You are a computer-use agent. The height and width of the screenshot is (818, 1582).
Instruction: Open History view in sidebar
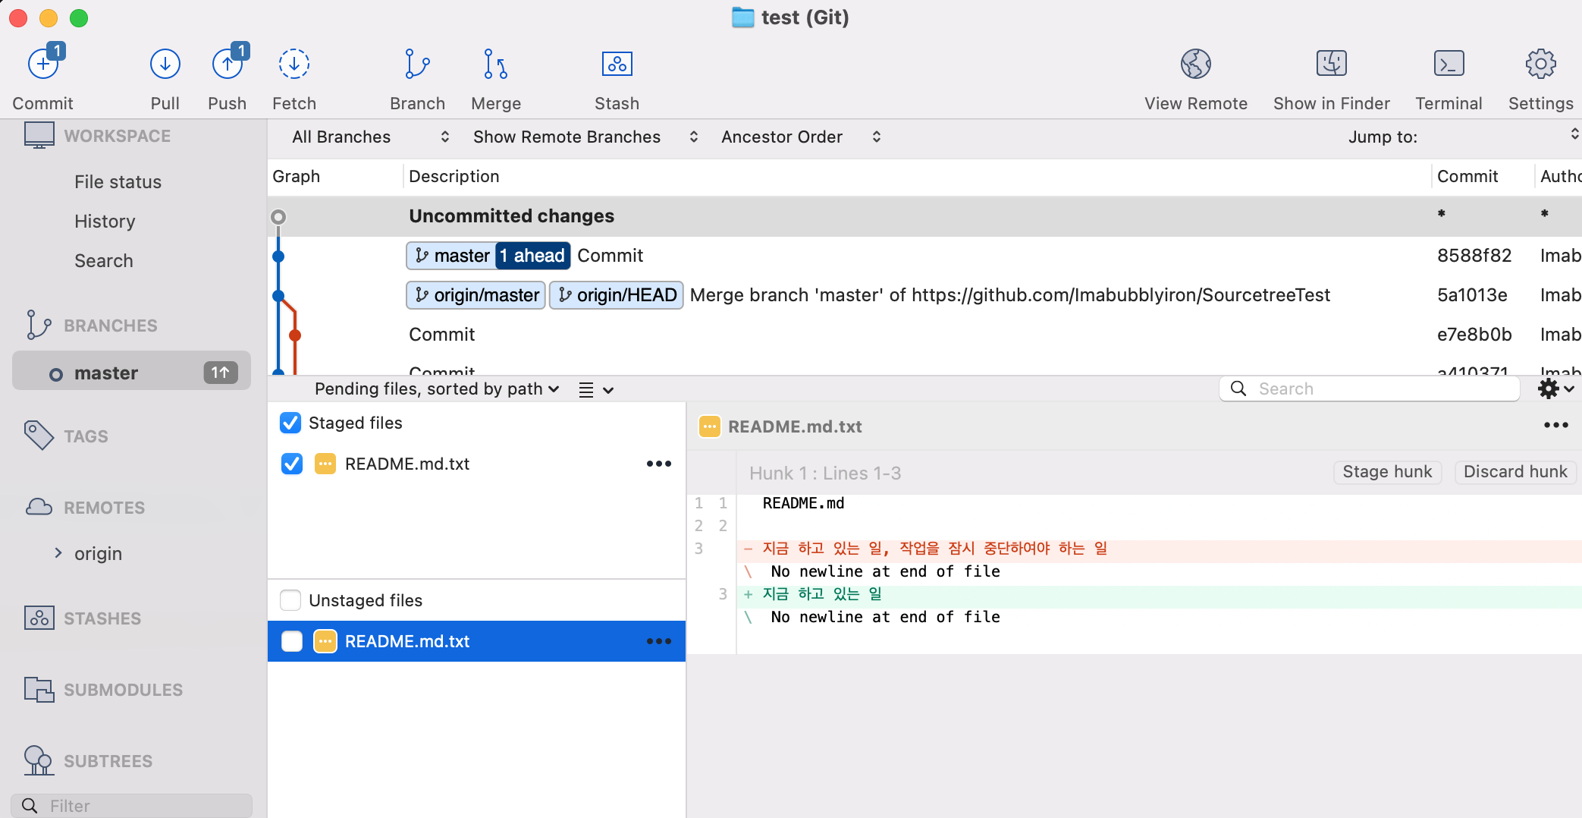pos(105,222)
